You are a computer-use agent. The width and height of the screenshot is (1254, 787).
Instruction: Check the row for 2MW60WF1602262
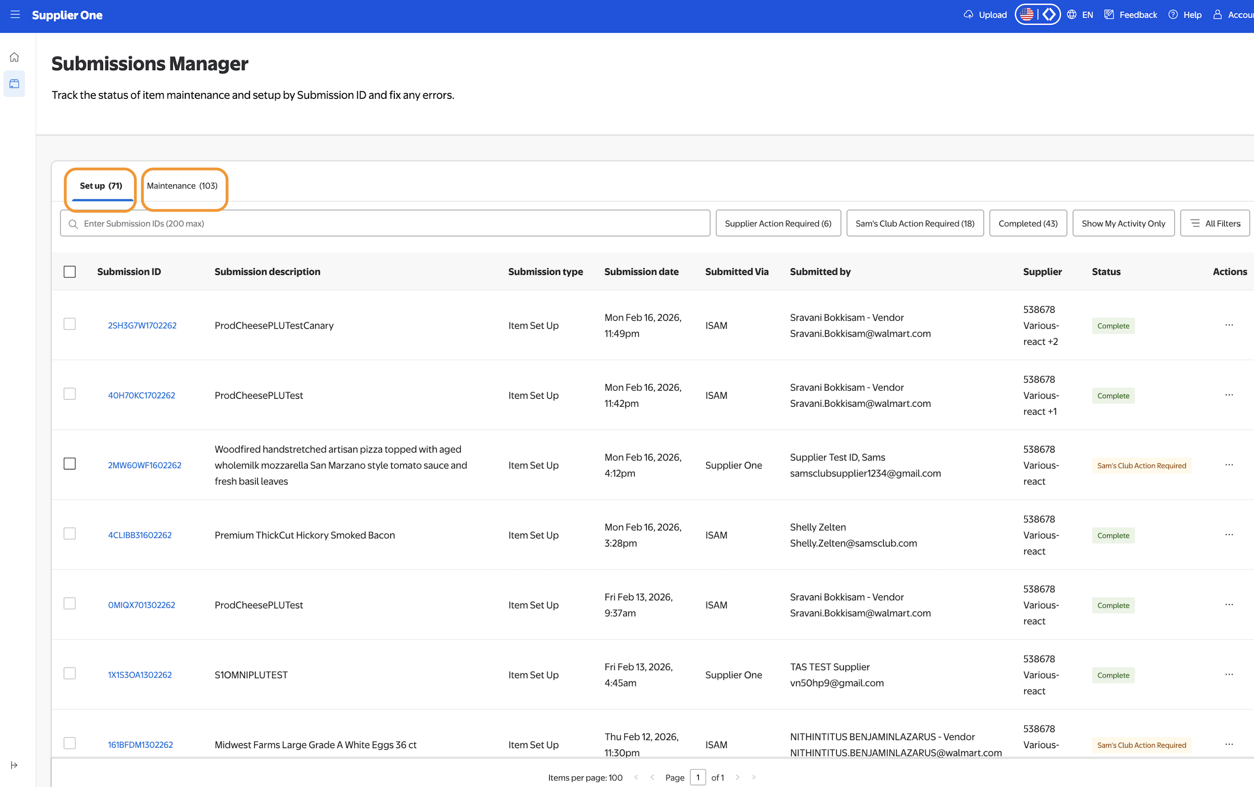(x=70, y=464)
